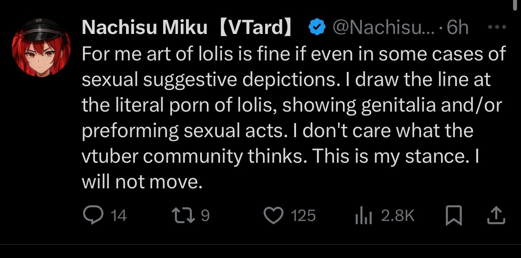The image size is (521, 258).
Task: Click the 【VTard】 tag in the name
Action: [x=256, y=28]
